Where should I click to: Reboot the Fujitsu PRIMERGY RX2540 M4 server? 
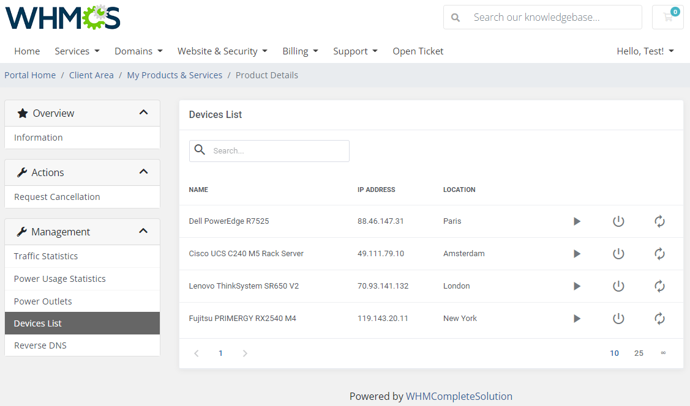click(659, 318)
